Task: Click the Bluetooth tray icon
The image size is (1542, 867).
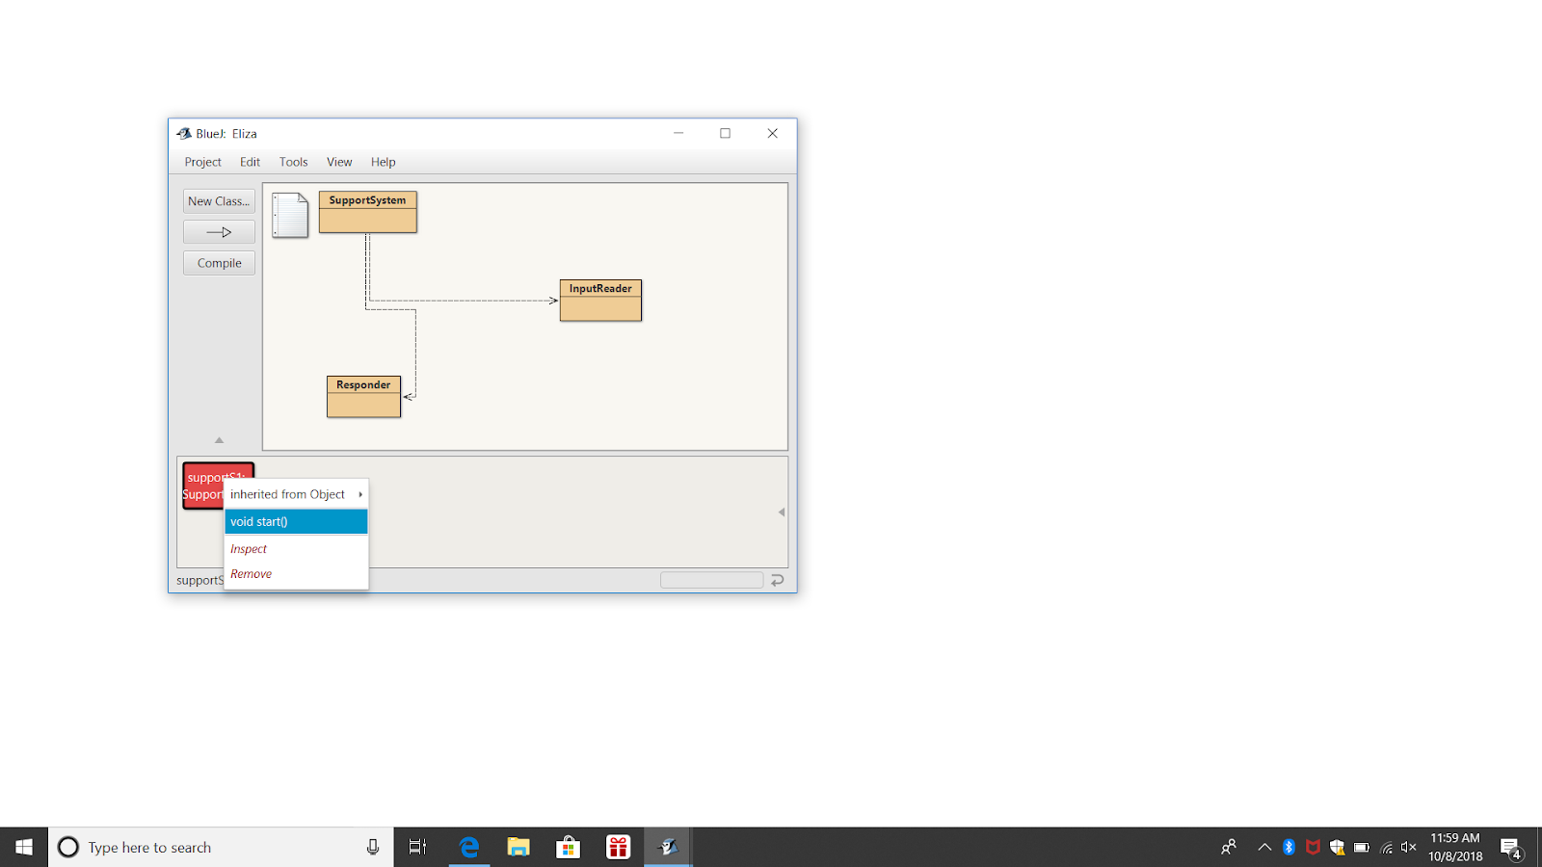Action: [x=1289, y=847]
